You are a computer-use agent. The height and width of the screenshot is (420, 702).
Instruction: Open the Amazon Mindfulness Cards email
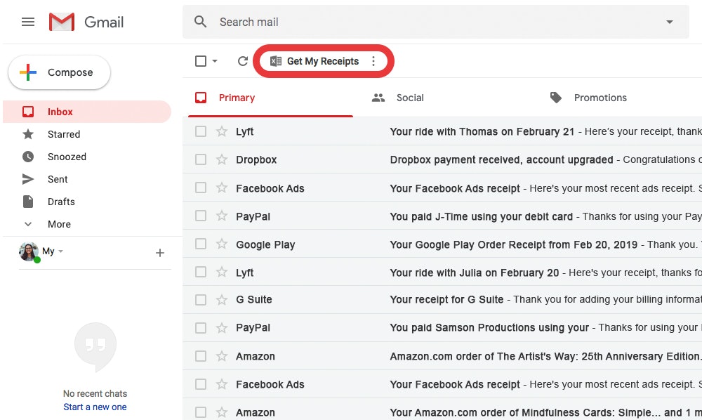[491, 412]
